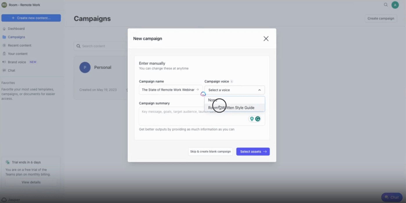The width and height of the screenshot is (406, 203).
Task: Click the 'Trial ends in 6 days' text
Action: click(26, 162)
